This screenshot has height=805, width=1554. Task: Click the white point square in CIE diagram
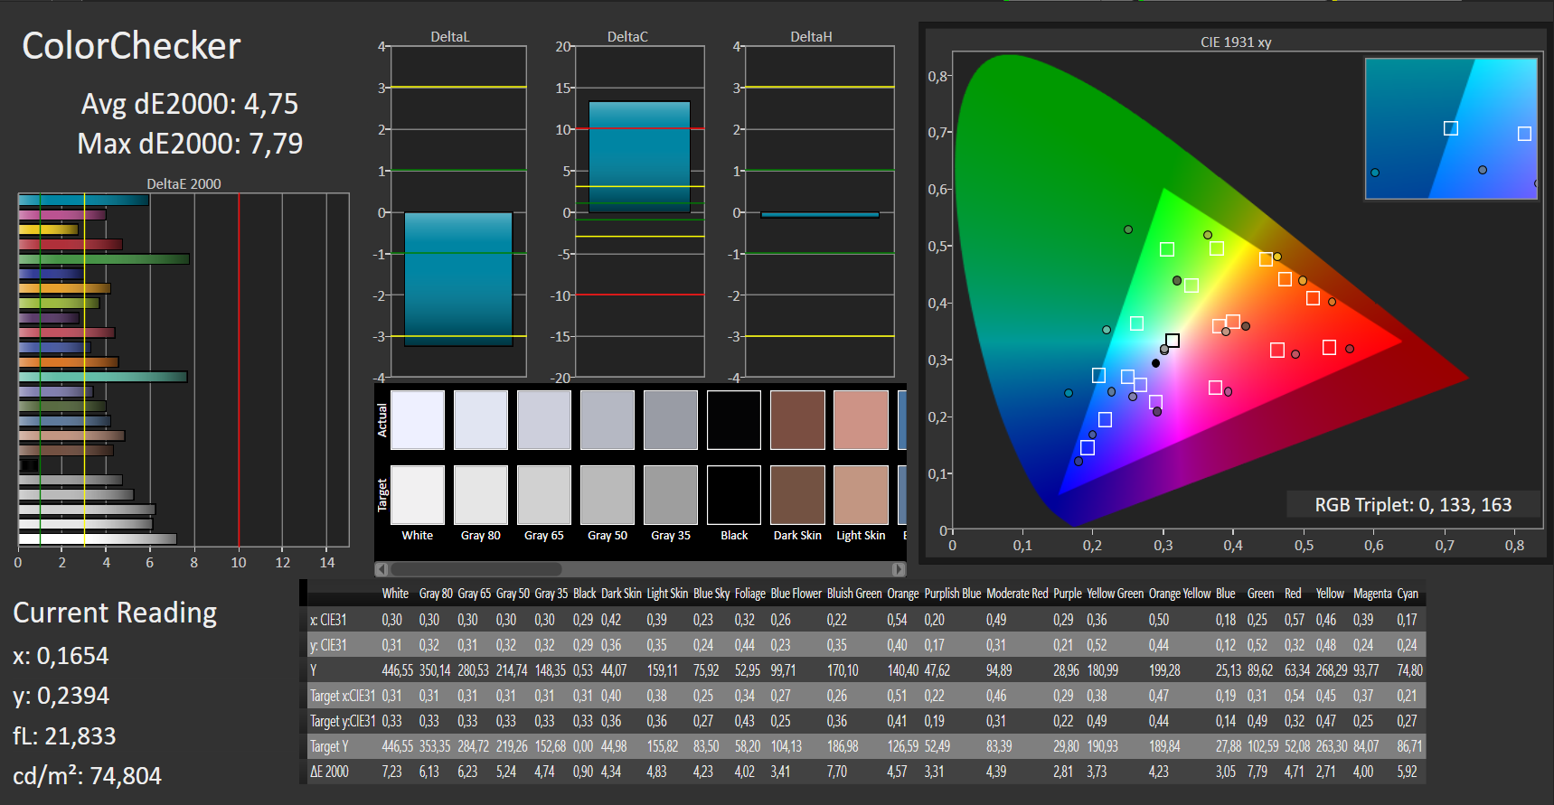pos(1173,341)
